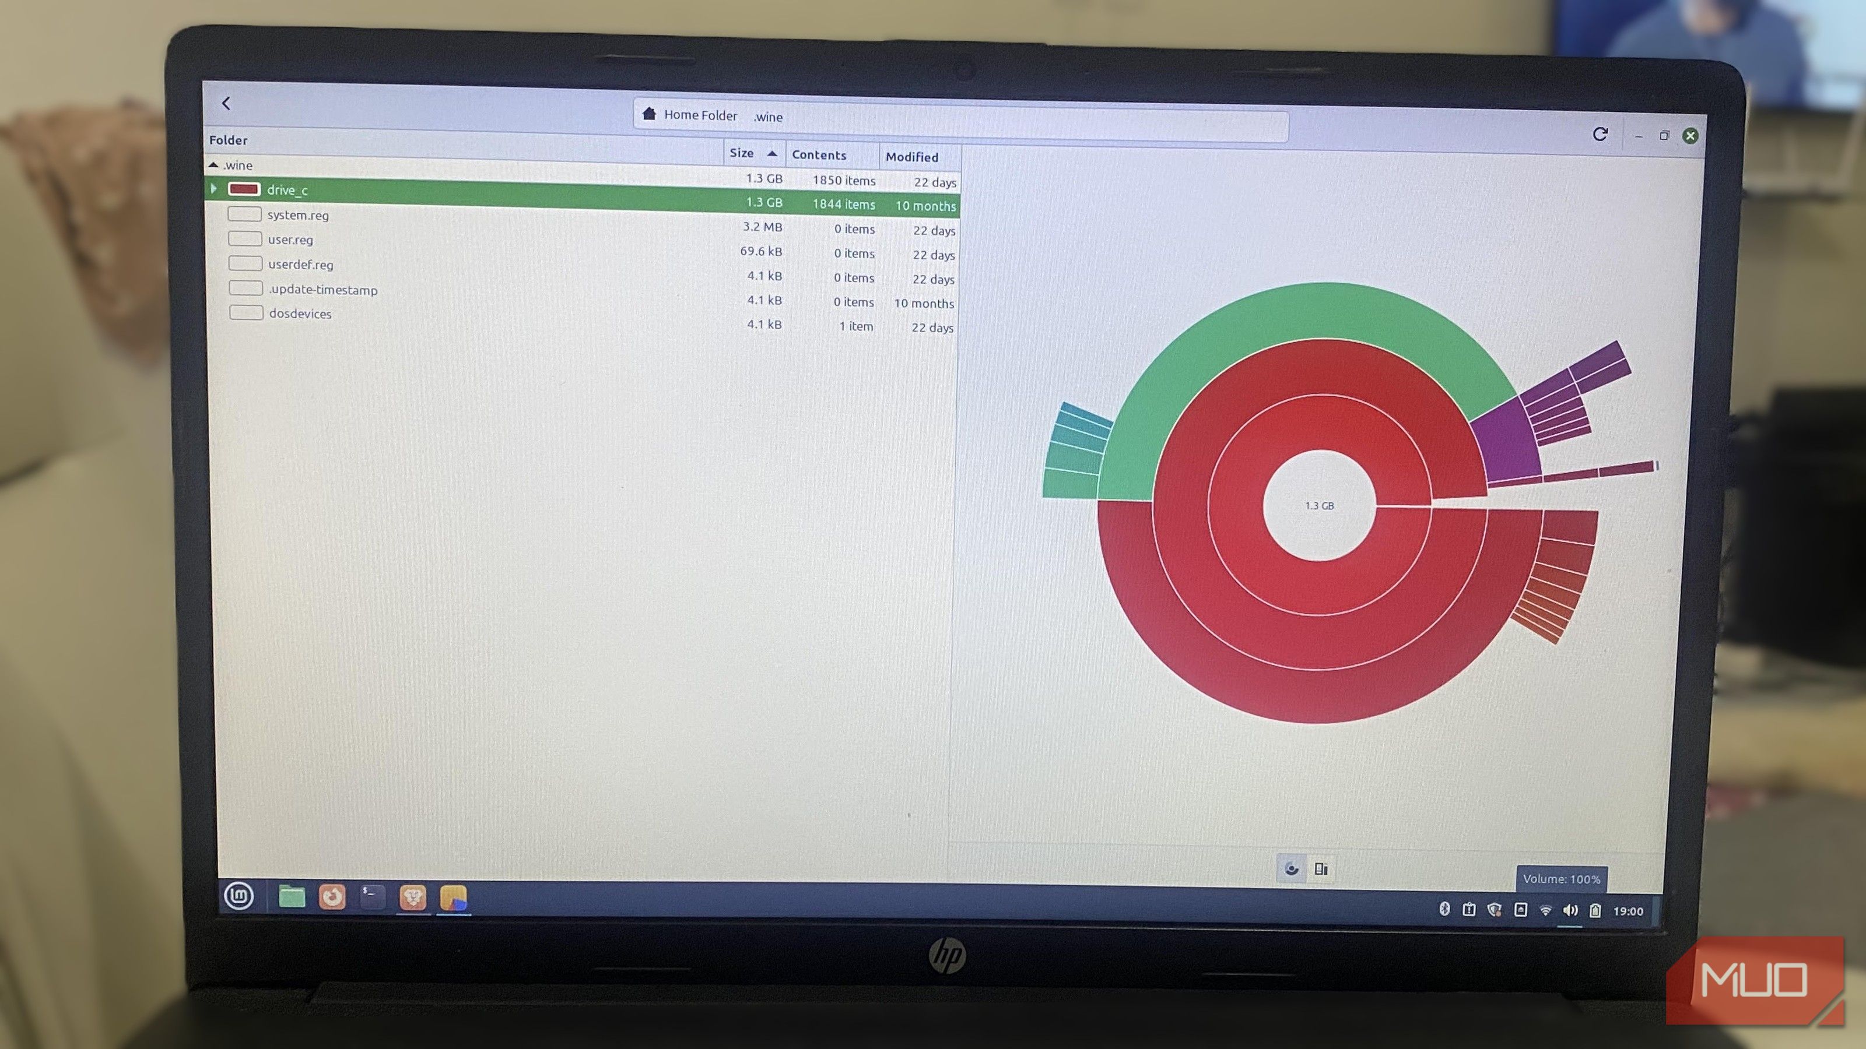Open the file manager from the taskbar
Viewport: 1866px width, 1049px height.
click(293, 896)
